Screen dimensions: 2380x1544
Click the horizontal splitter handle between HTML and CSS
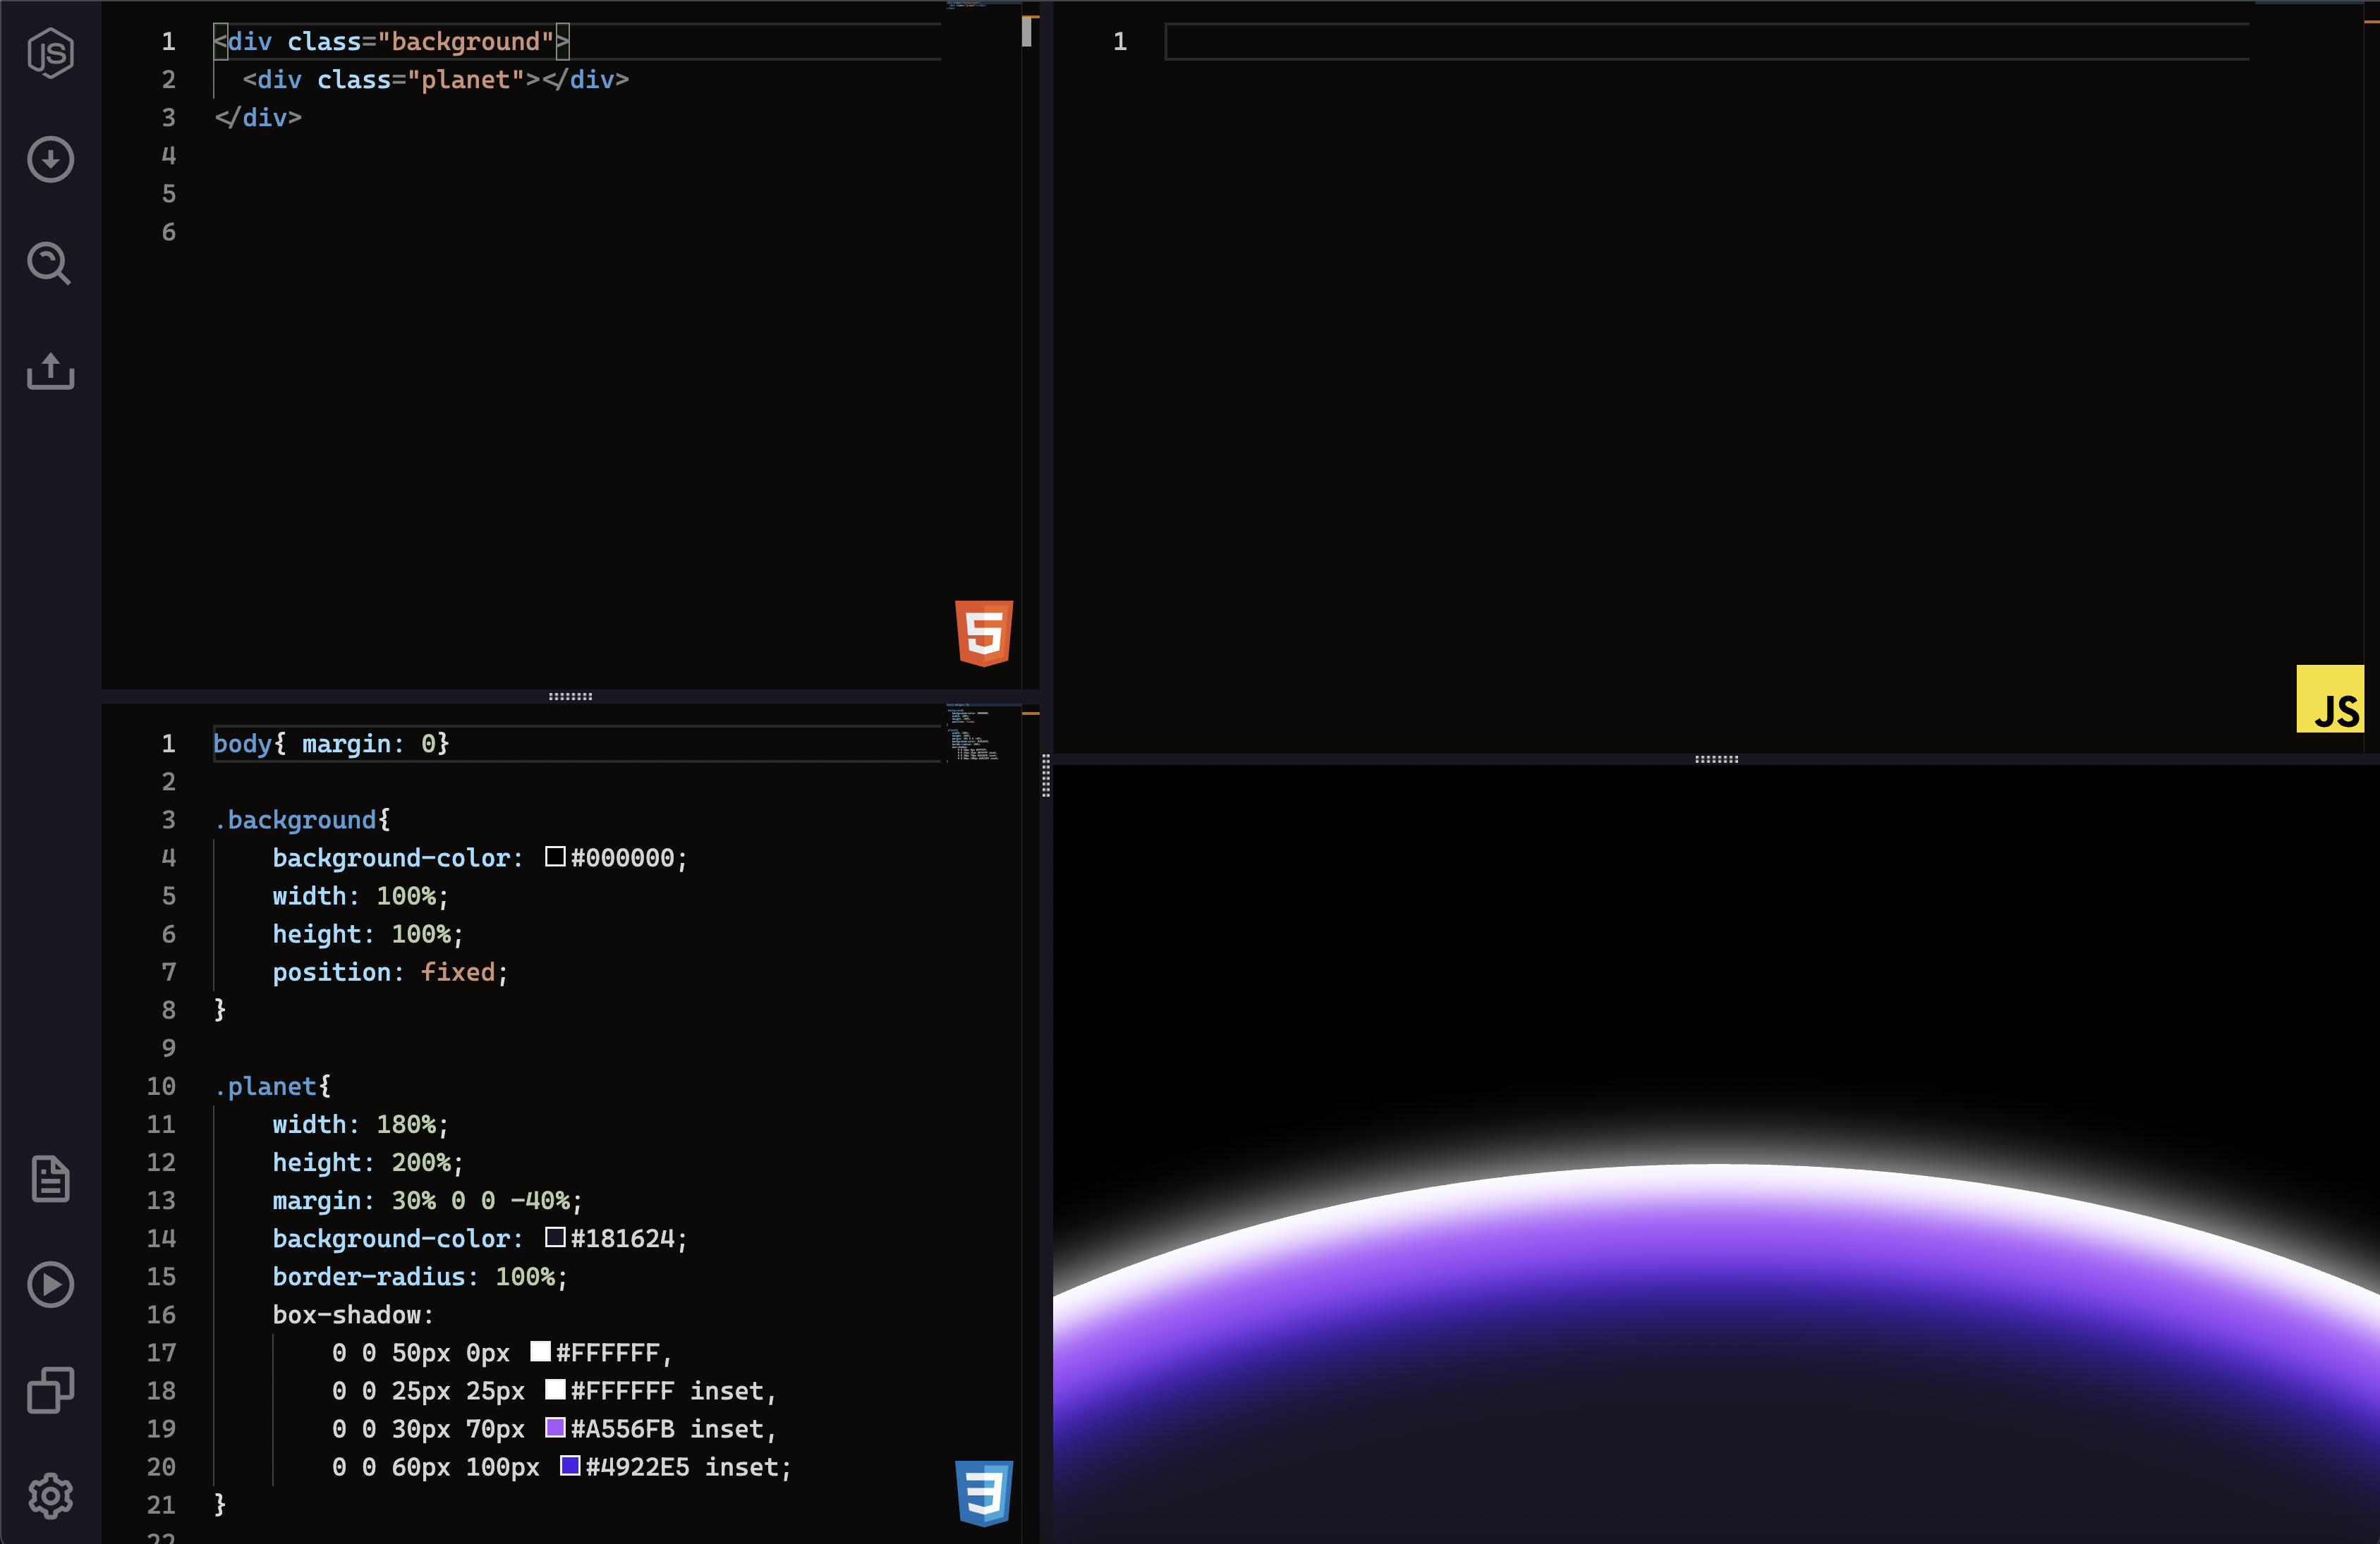point(570,697)
